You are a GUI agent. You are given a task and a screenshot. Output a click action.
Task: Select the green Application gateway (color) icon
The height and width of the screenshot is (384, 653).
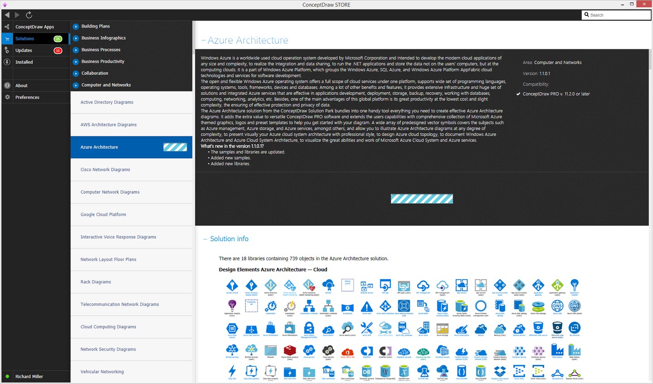pyautogui.click(x=557, y=285)
